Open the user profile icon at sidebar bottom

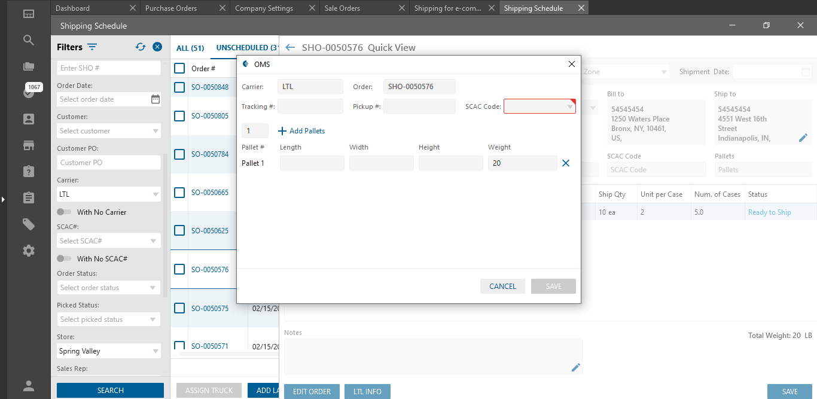pyautogui.click(x=28, y=386)
